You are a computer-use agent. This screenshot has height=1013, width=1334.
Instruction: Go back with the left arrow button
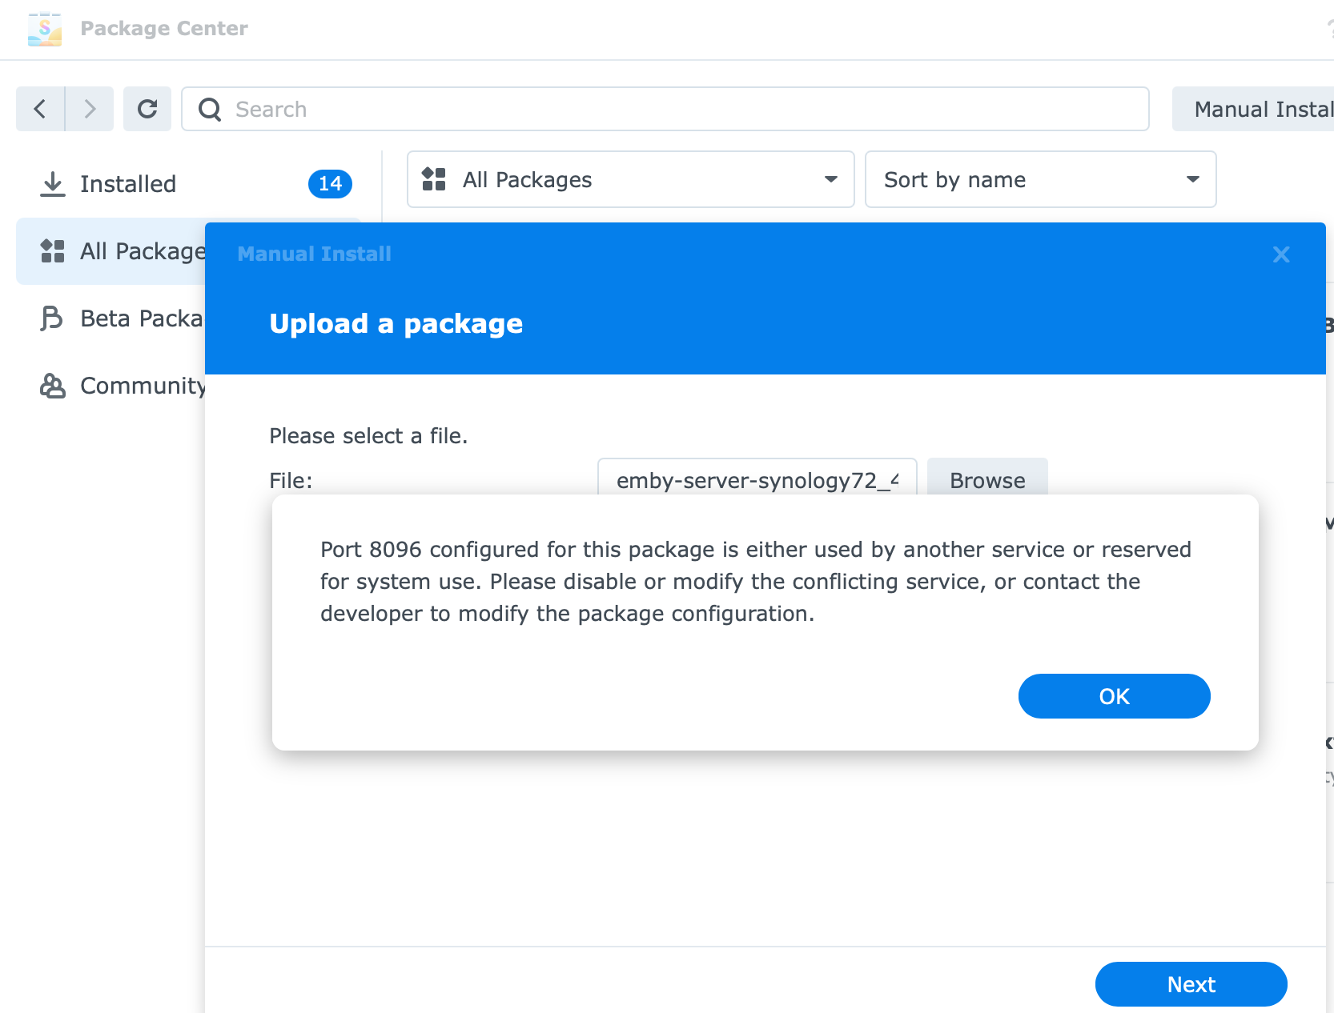point(40,109)
